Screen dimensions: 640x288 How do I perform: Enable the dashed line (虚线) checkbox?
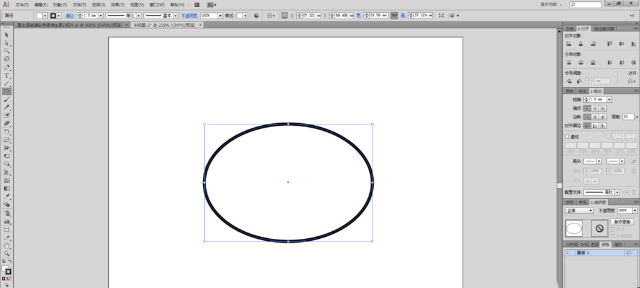point(567,137)
